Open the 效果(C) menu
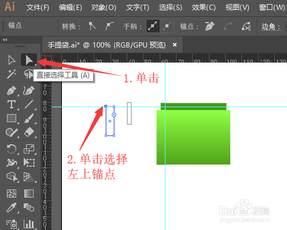Image resolution: width=287 pixels, height=230 pixels. pos(204,8)
